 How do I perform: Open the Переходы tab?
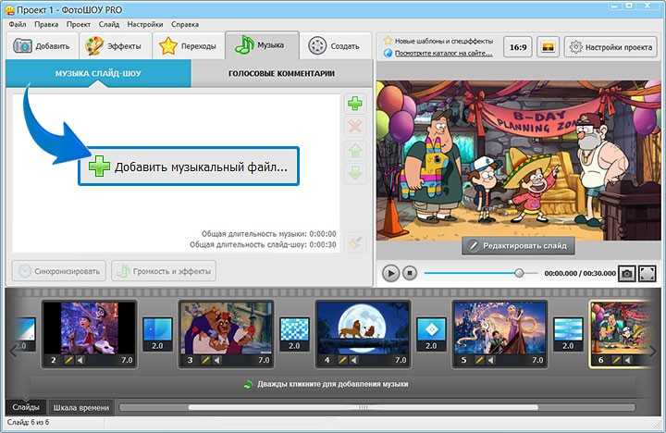click(x=188, y=46)
